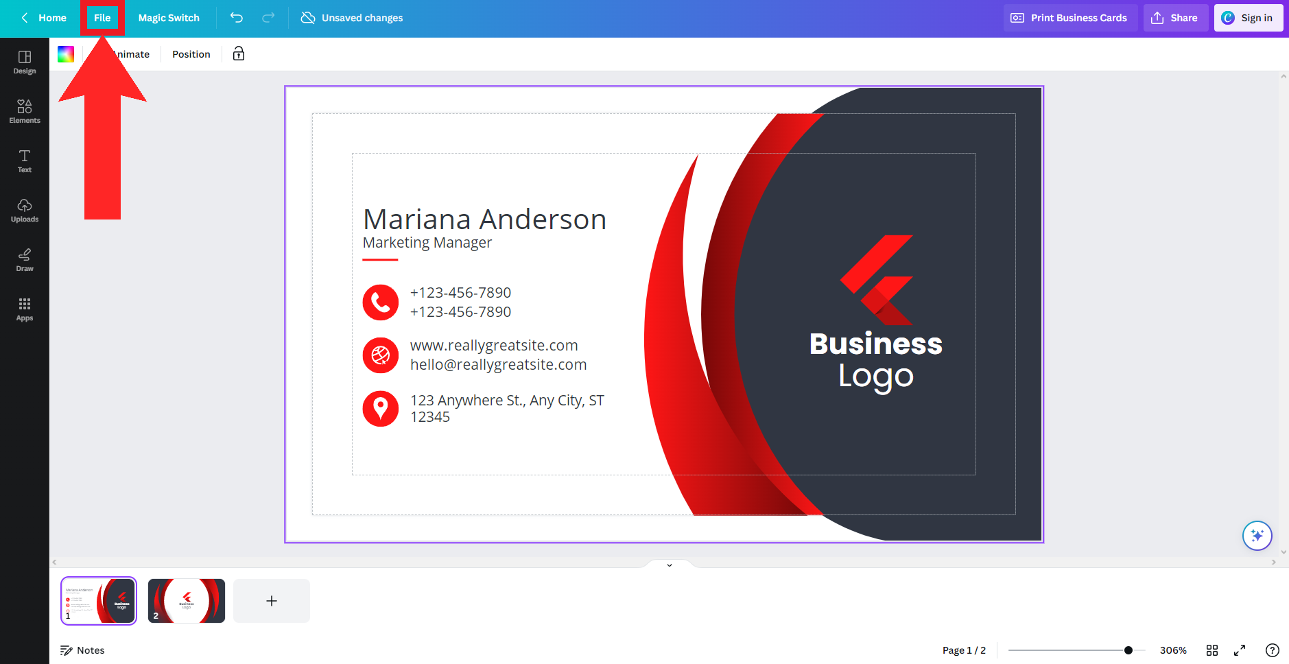Open the Help question mark
The height and width of the screenshot is (664, 1289).
[1272, 650]
